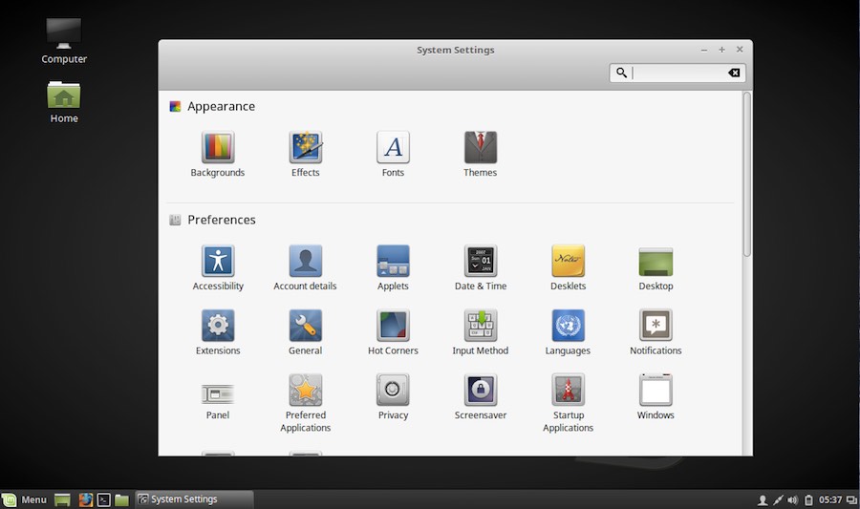Viewport: 860px width, 509px height.
Task: Open Desktop preferences icon
Action: click(x=656, y=262)
